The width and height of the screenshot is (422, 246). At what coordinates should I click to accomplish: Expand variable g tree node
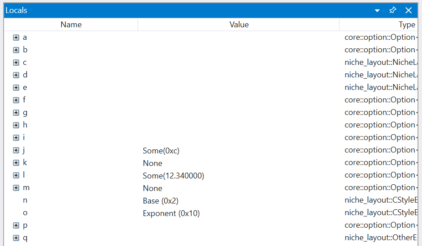[x=16, y=113]
